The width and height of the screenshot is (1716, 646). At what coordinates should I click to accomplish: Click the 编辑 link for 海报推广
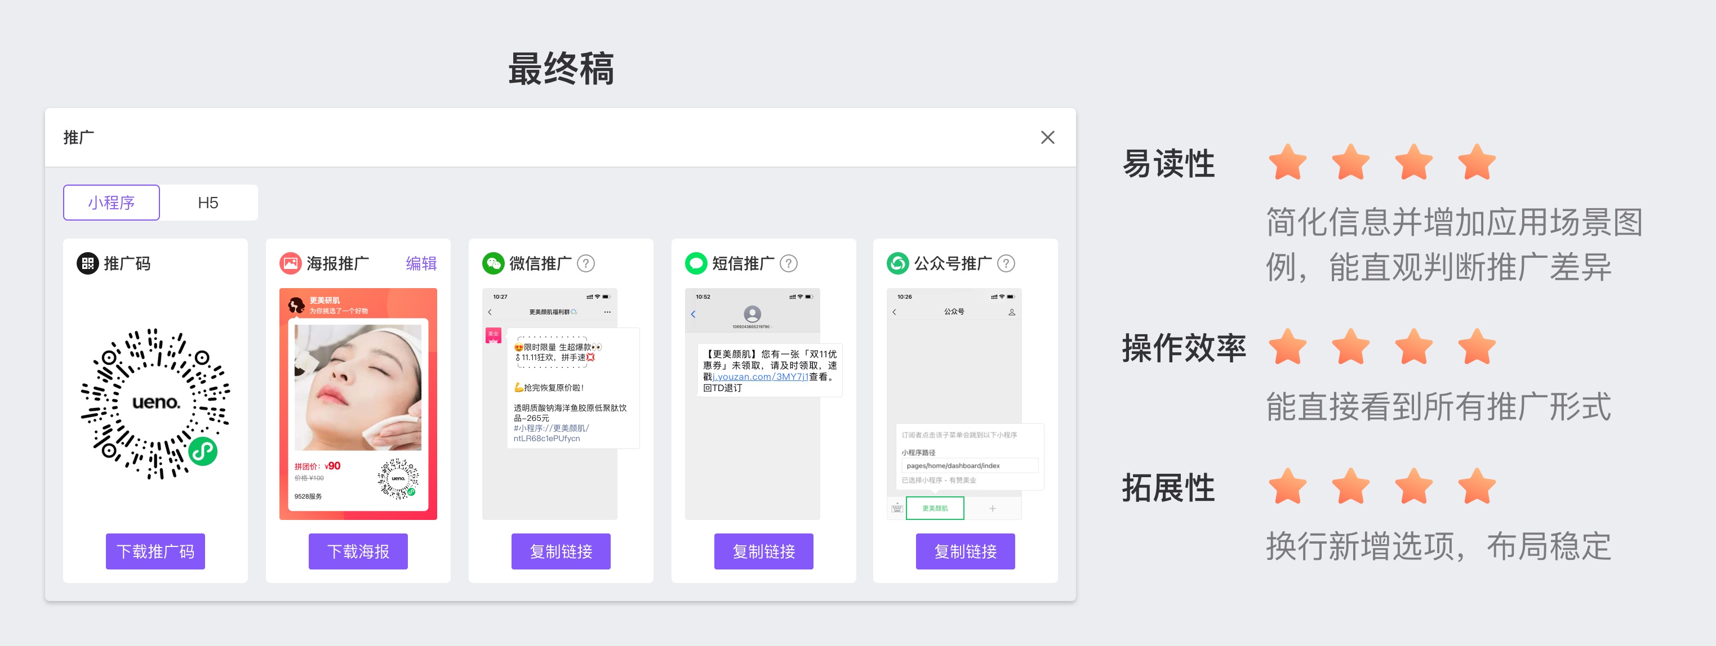421,263
